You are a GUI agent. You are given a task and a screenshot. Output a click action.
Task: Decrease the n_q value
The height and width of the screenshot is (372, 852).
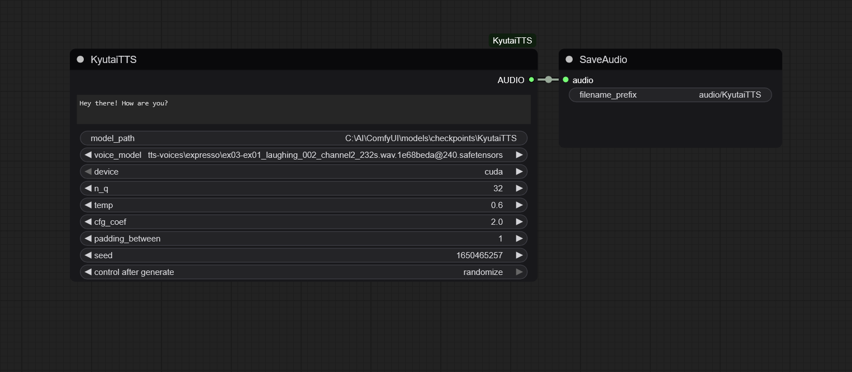[88, 189]
